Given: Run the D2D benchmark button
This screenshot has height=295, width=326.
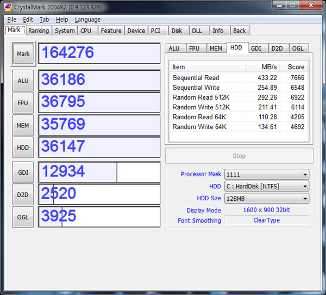Looking at the screenshot, I should coord(23,195).
